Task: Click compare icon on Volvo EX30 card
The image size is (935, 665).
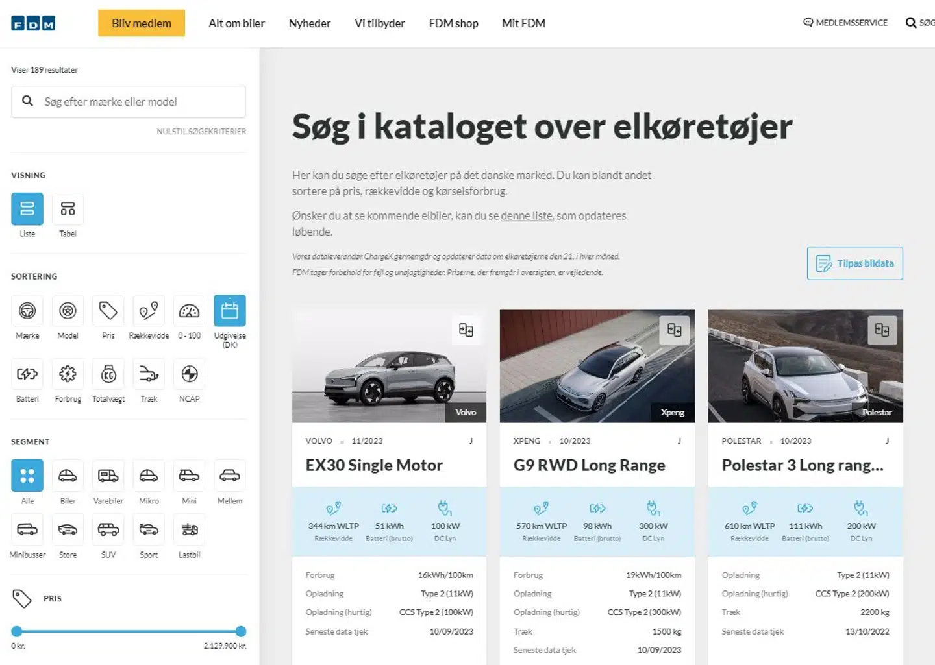Action: pos(466,330)
